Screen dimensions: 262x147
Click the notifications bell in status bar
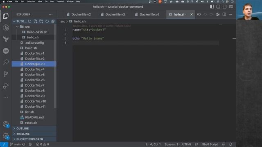[230, 144]
